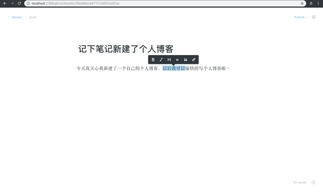The image size is (323, 192).
Task: Toggle bold formatting on selected text
Action: (x=153, y=59)
